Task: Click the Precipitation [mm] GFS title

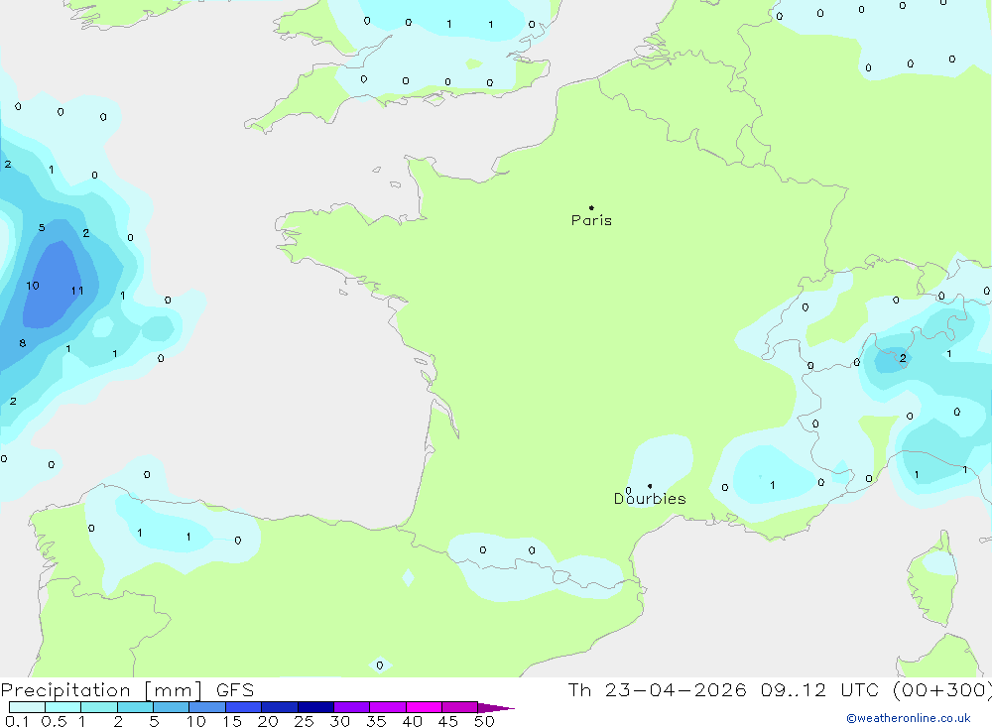Action: coord(127,689)
